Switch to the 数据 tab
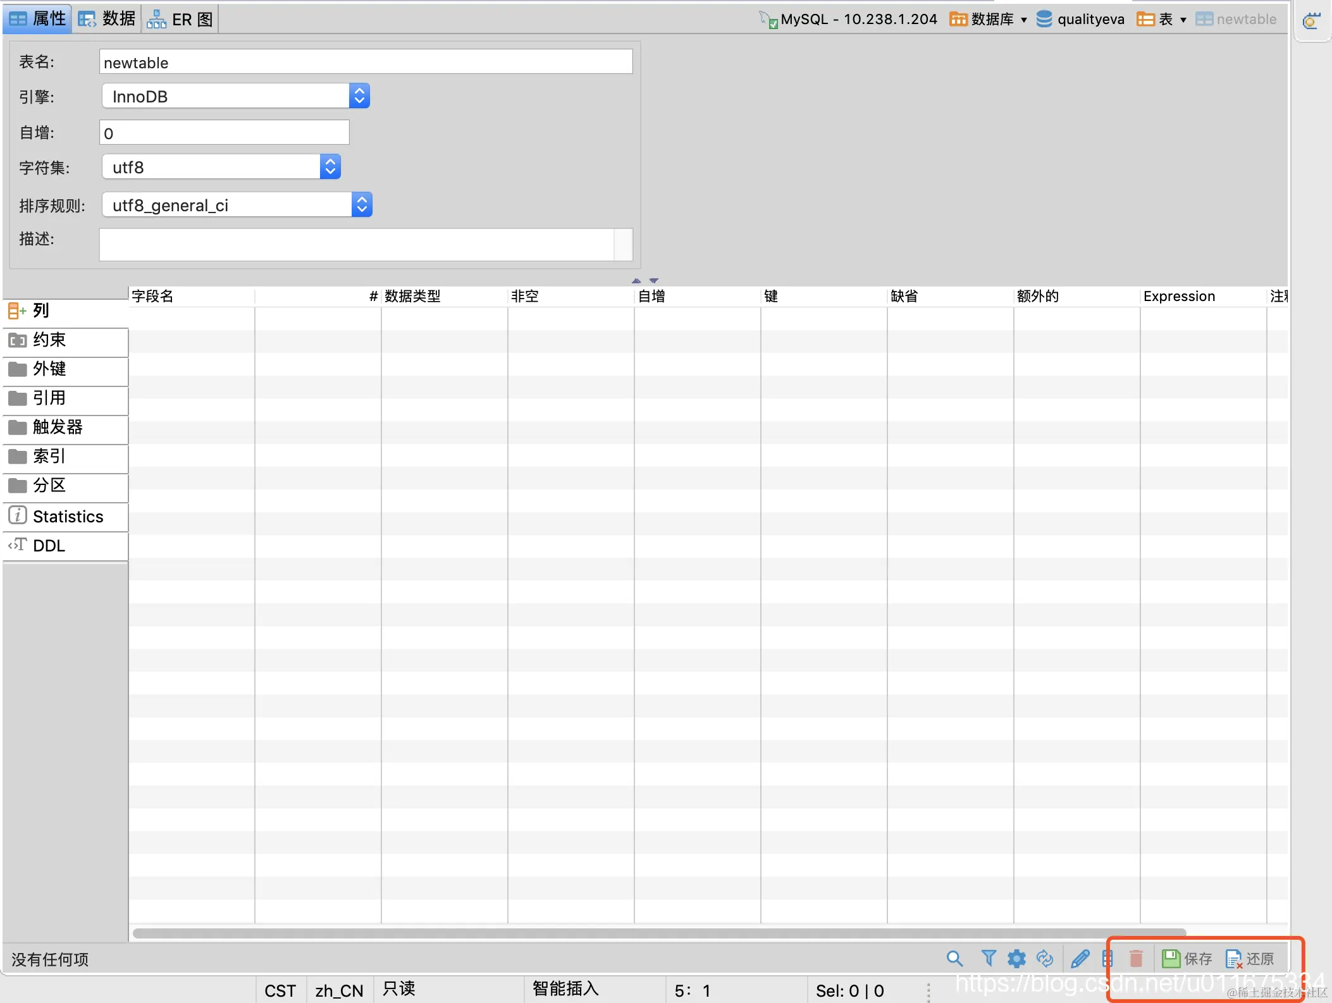This screenshot has width=1332, height=1003. pos(107,19)
